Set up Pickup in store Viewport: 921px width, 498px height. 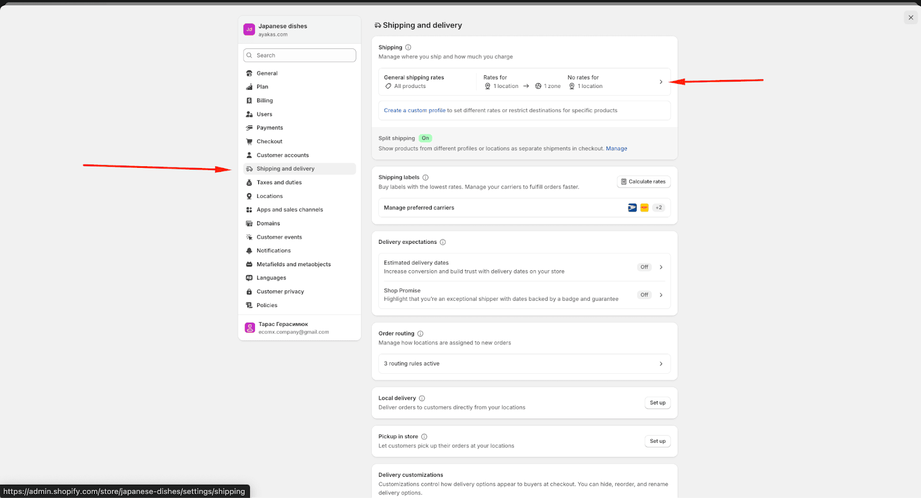point(657,441)
